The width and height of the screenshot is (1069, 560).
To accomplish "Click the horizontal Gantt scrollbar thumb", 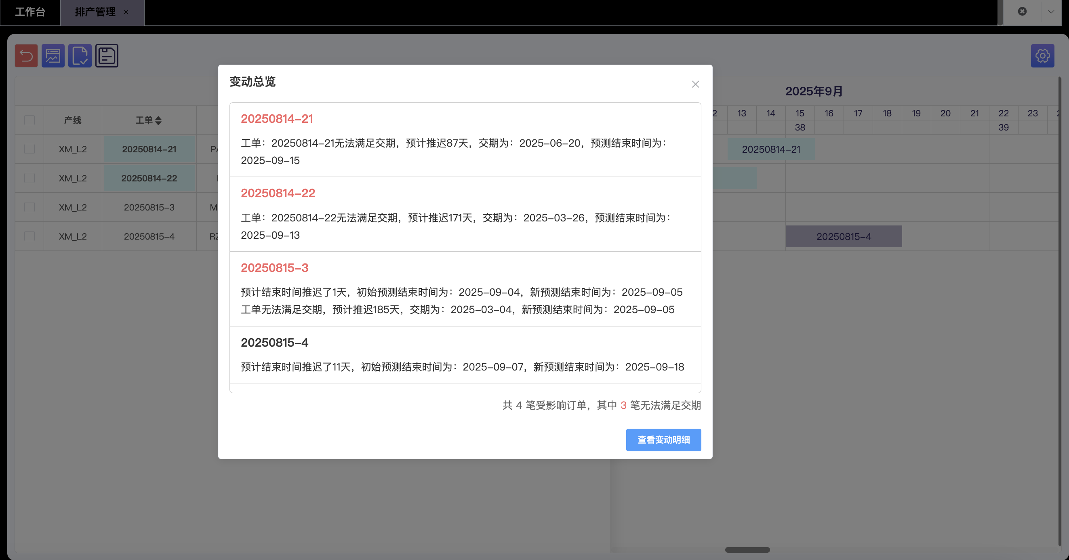I will pyautogui.click(x=747, y=549).
